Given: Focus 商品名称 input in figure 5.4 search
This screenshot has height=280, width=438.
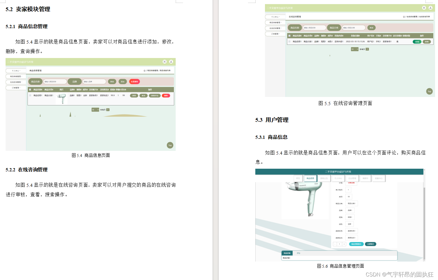Looking at the screenshot, I should tap(55, 82).
